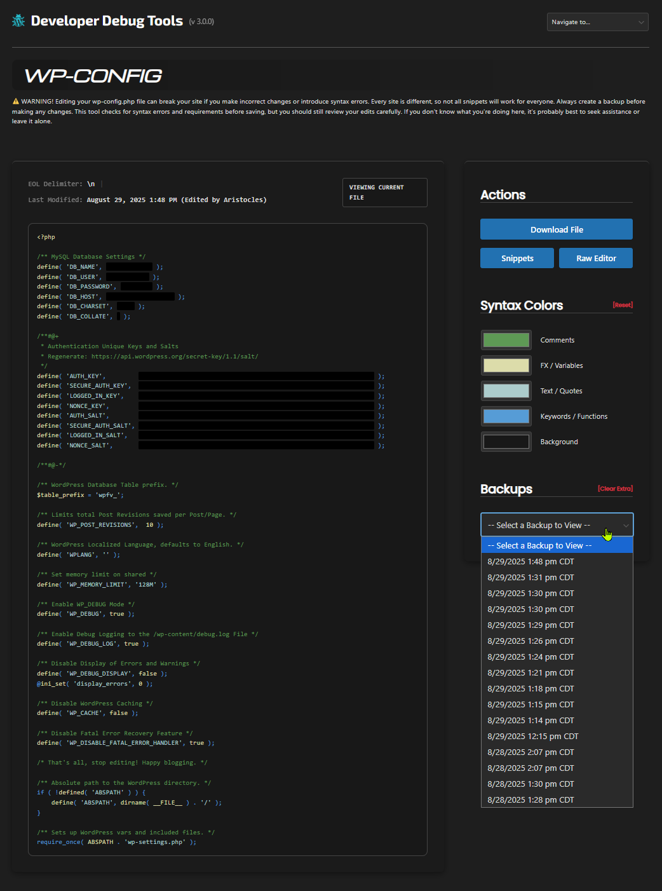Screen dimensions: 662x891
Task: Edit the Text / Quotes color swatch
Action: (506, 390)
